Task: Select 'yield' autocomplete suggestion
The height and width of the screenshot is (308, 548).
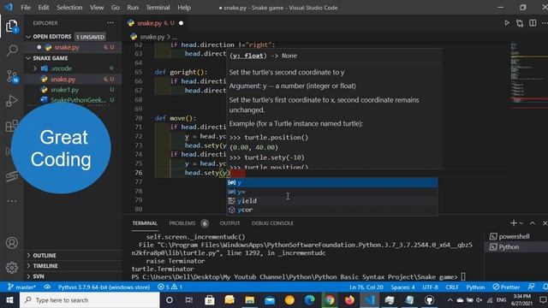Action: [x=332, y=201]
